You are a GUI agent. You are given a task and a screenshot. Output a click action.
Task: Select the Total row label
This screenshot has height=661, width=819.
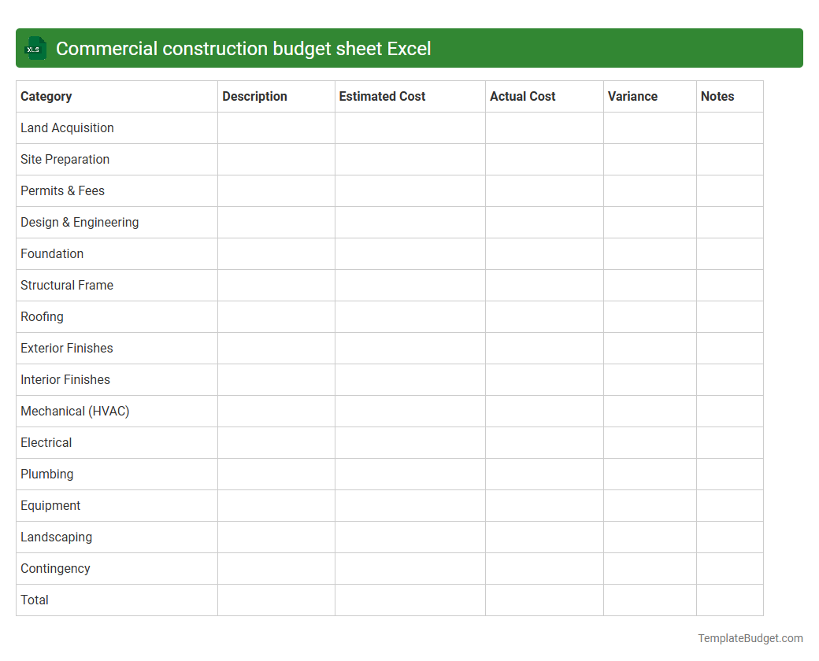pyautogui.click(x=34, y=600)
